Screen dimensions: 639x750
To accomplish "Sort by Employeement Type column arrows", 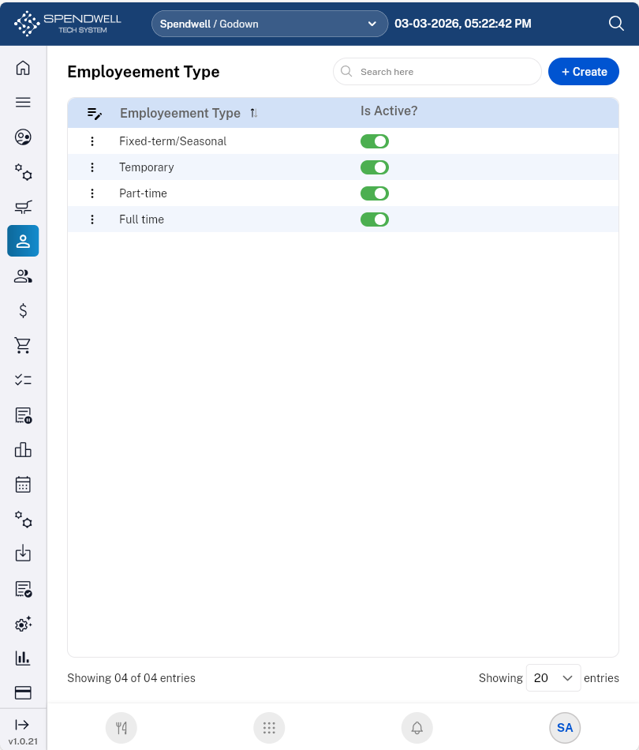I will 254,113.
